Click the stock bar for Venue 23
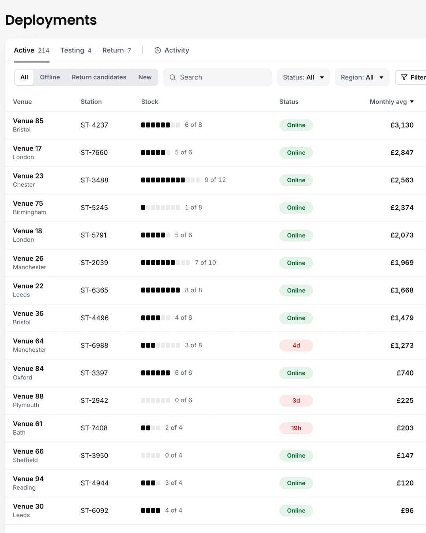426x533 pixels. pyautogui.click(x=170, y=180)
